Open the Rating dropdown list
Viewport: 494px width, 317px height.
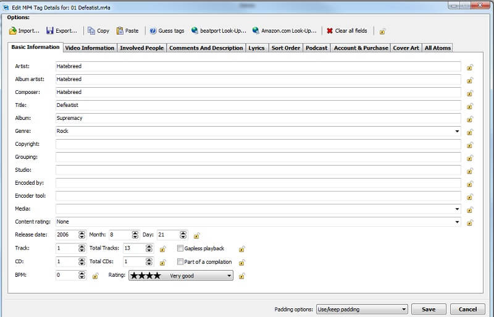point(229,276)
